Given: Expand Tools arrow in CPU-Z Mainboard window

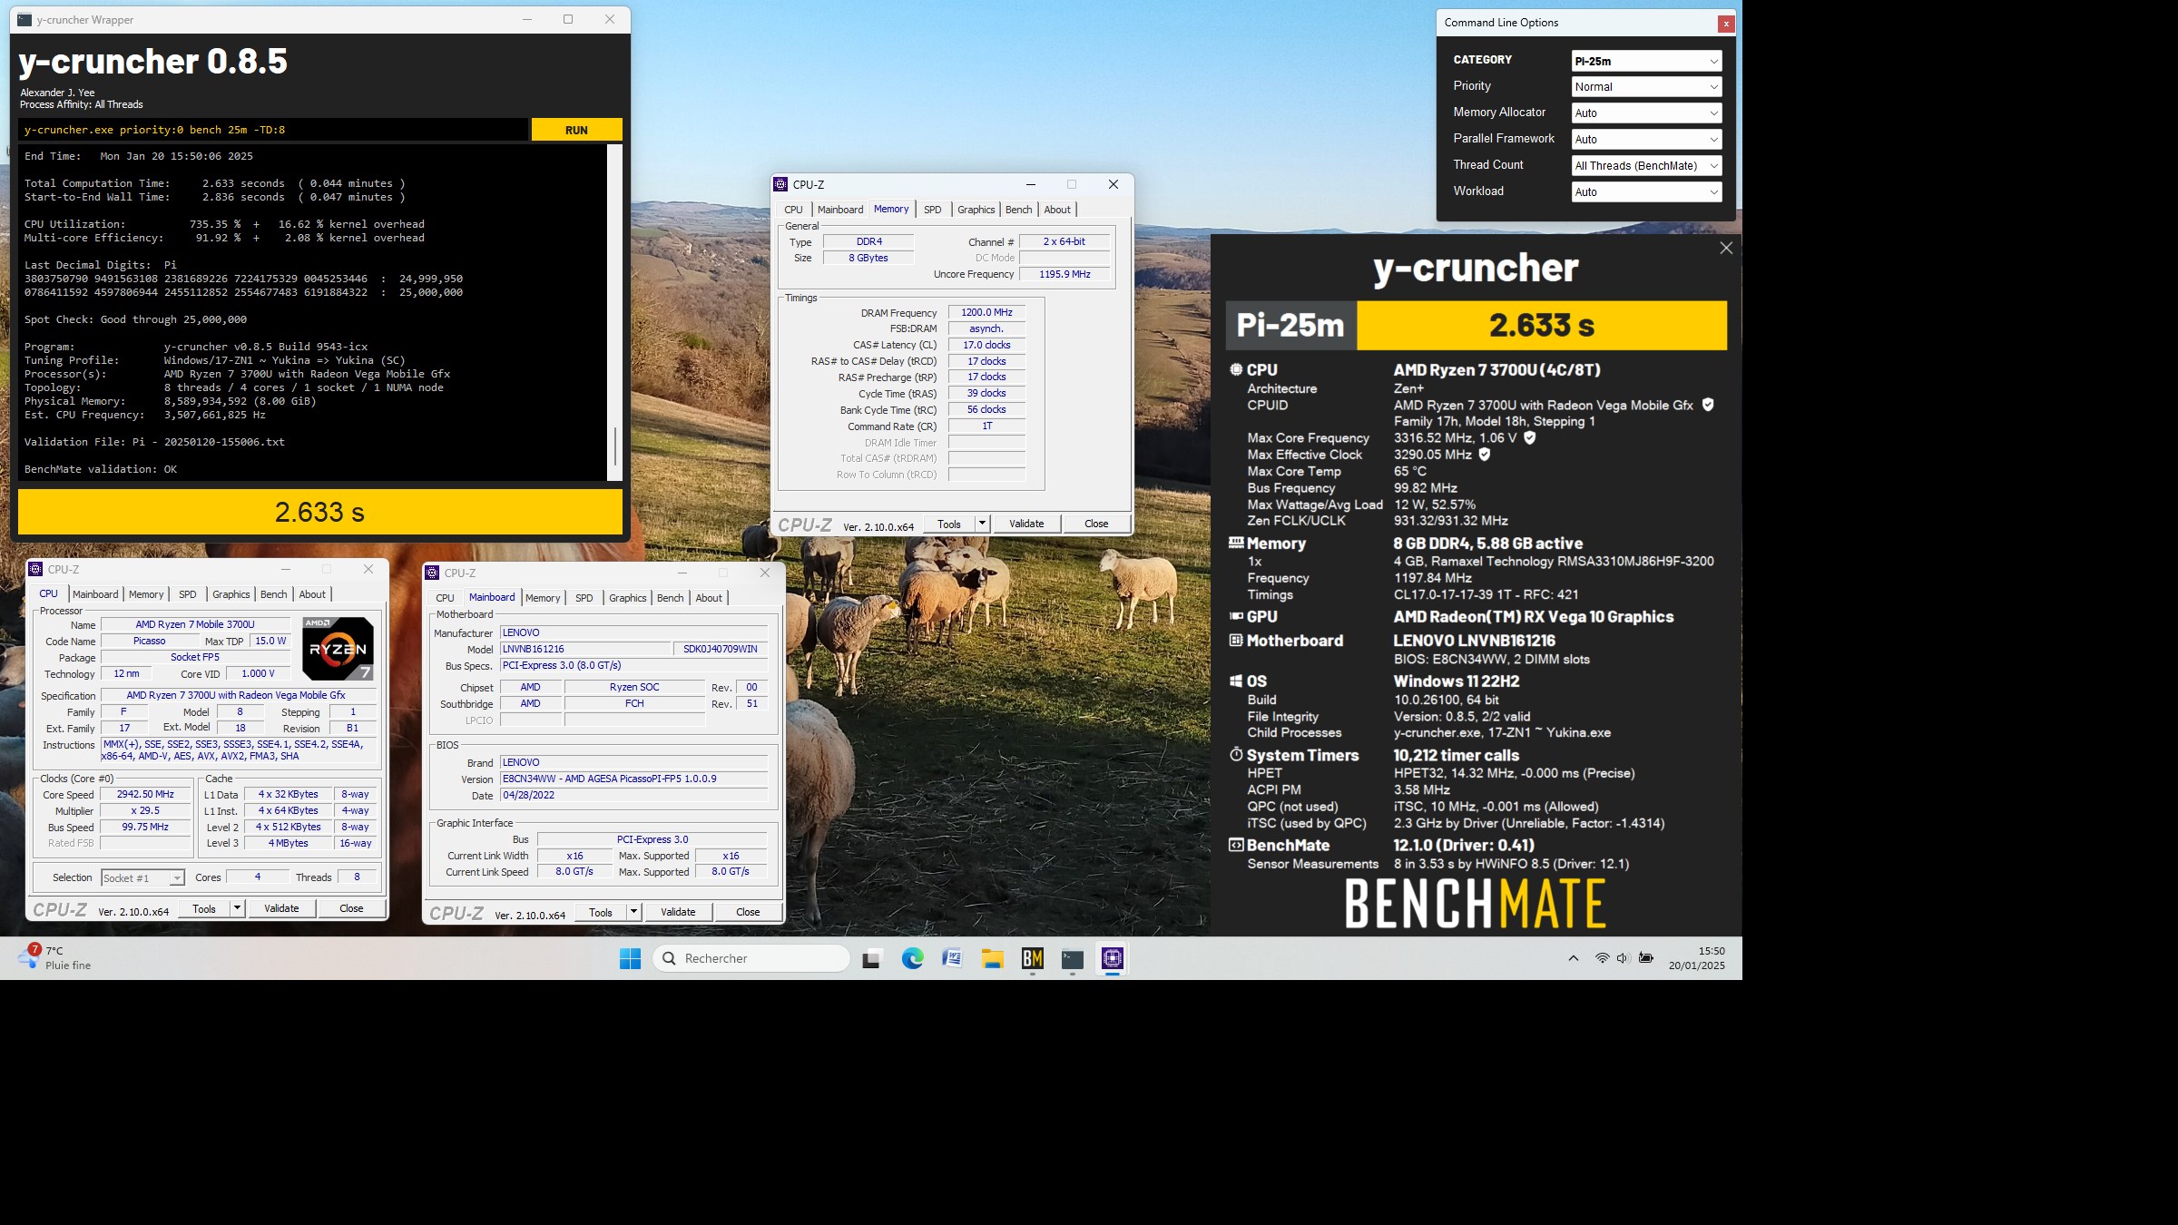Looking at the screenshot, I should click(x=633, y=912).
